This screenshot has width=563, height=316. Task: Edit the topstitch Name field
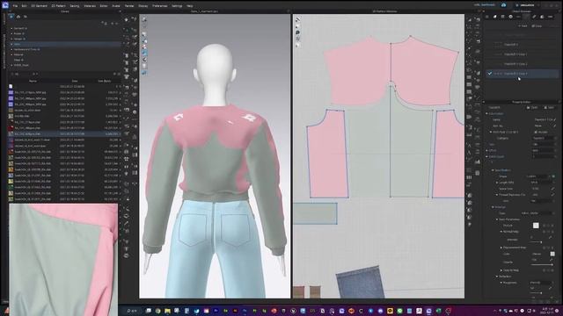[x=544, y=119]
